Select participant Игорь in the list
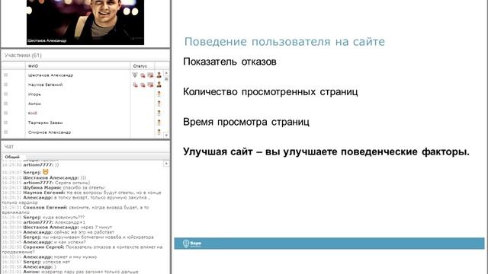This screenshot has height=274, width=488. coord(34,94)
